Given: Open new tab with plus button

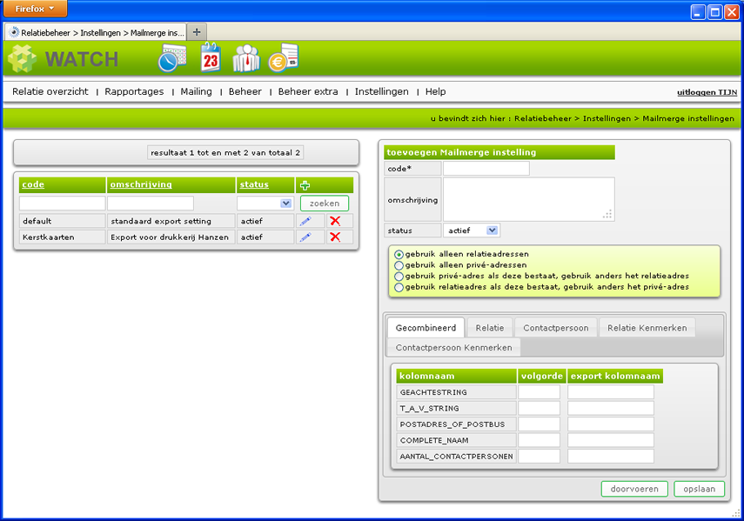Looking at the screenshot, I should click(x=197, y=32).
